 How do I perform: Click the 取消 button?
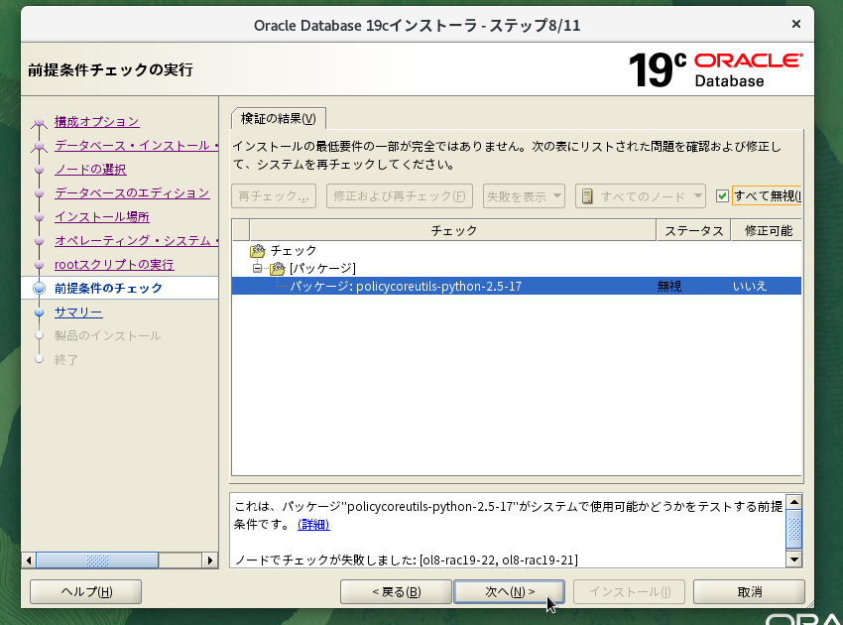coord(749,591)
